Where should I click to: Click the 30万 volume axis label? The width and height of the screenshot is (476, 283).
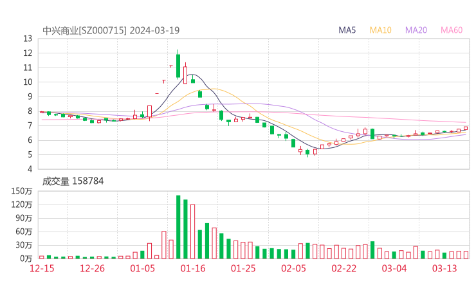(24, 245)
